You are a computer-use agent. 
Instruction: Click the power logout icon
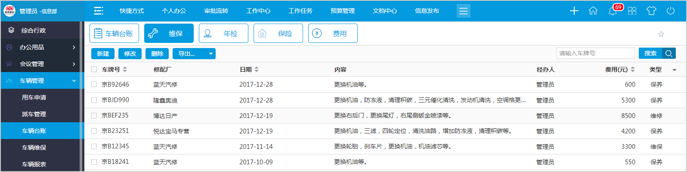(x=671, y=11)
